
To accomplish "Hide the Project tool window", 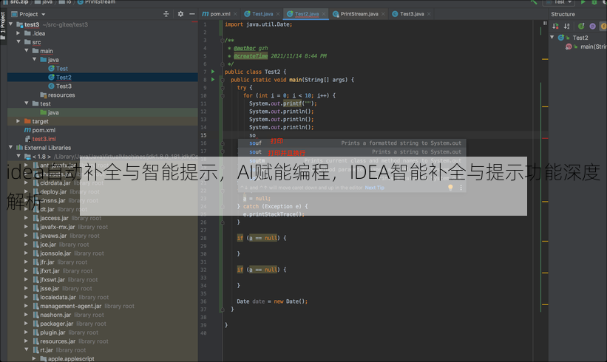I will click(192, 14).
